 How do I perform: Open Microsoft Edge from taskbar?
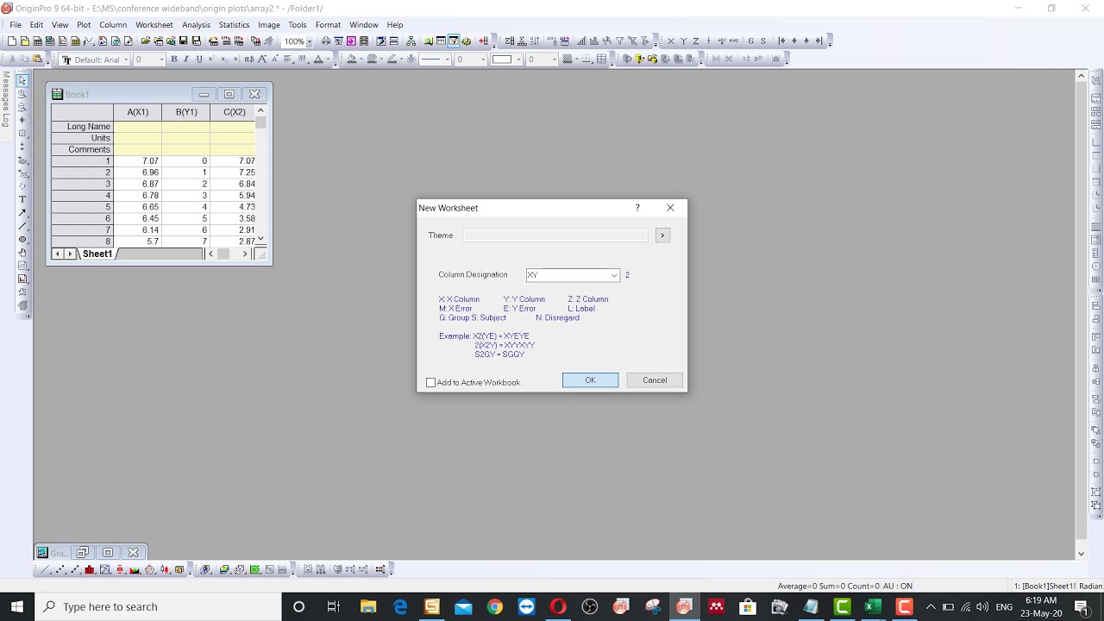pyautogui.click(x=400, y=606)
